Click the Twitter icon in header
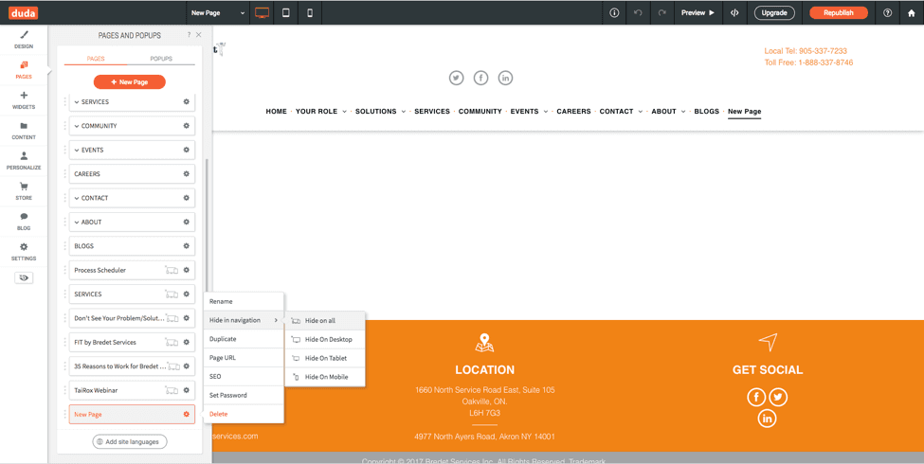 457,78
